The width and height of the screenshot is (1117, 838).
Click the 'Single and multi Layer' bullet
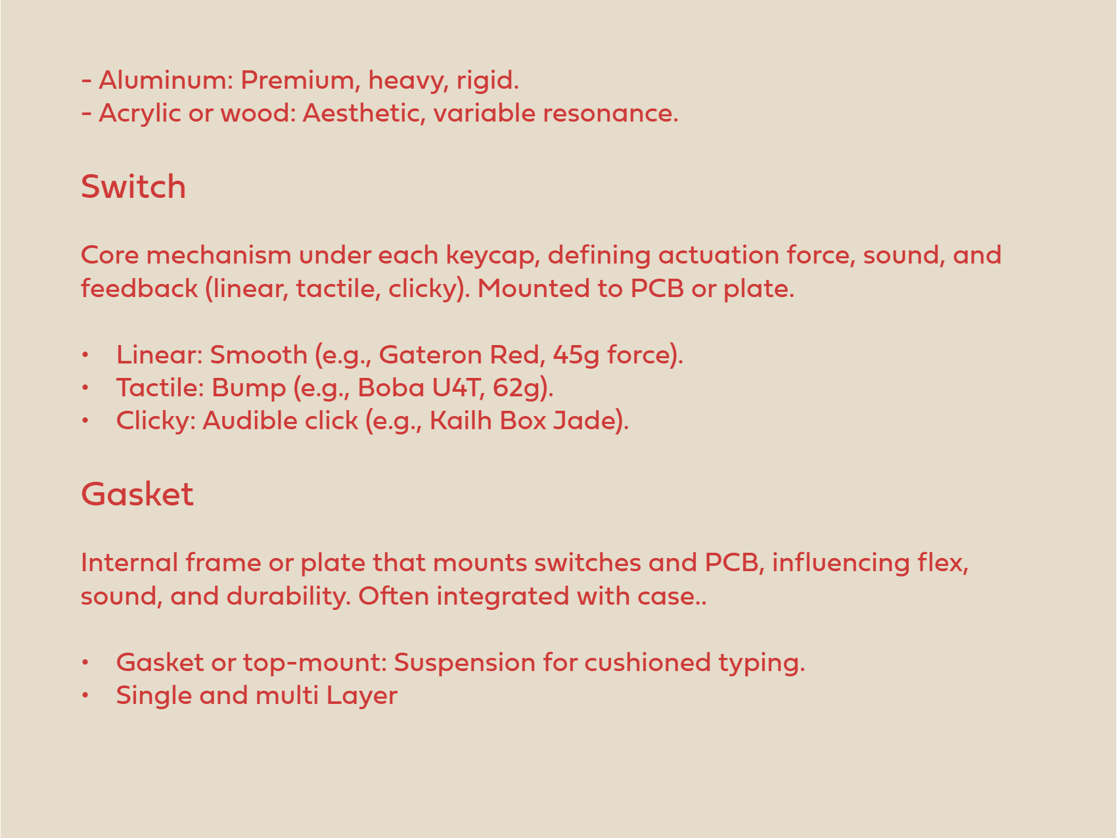[256, 695]
